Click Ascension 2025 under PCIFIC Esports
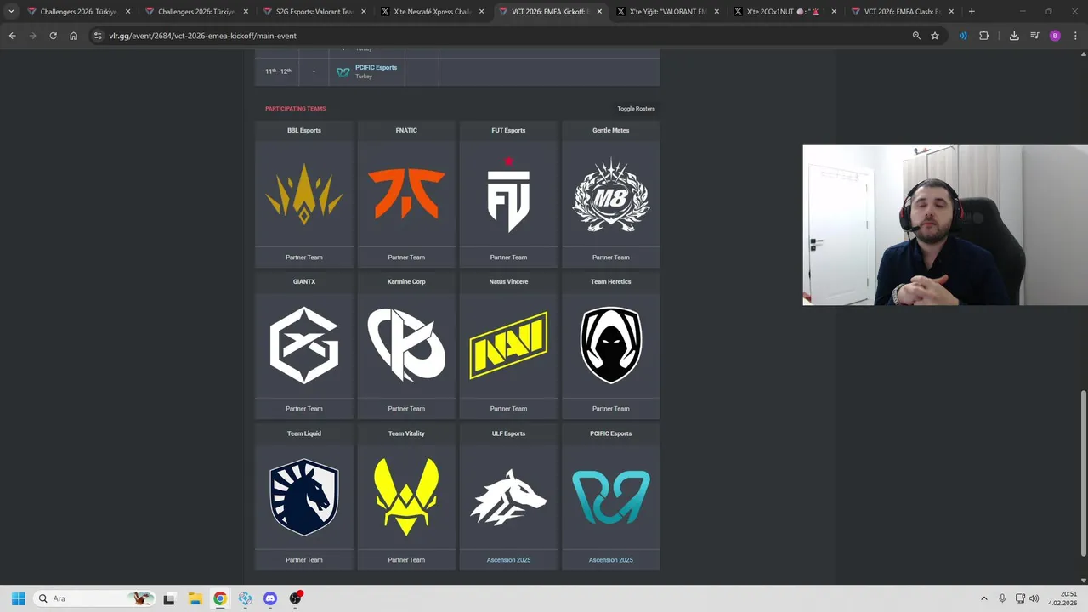1088x612 pixels. click(611, 560)
